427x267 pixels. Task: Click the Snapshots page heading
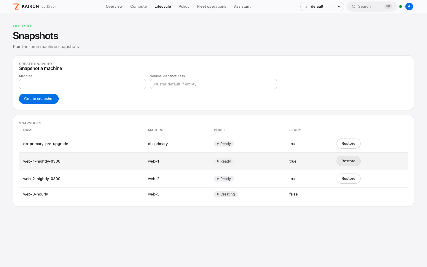tap(36, 36)
